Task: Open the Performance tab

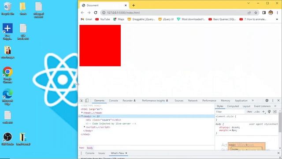Action: pos(209,101)
